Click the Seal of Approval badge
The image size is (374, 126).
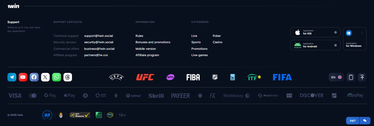click(80, 115)
